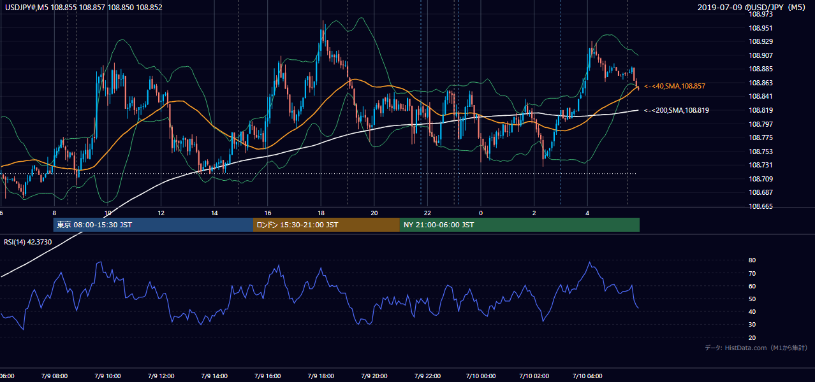Click the orange <-<40,SMA,108.857 label
The image size is (815, 382).
pos(675,85)
